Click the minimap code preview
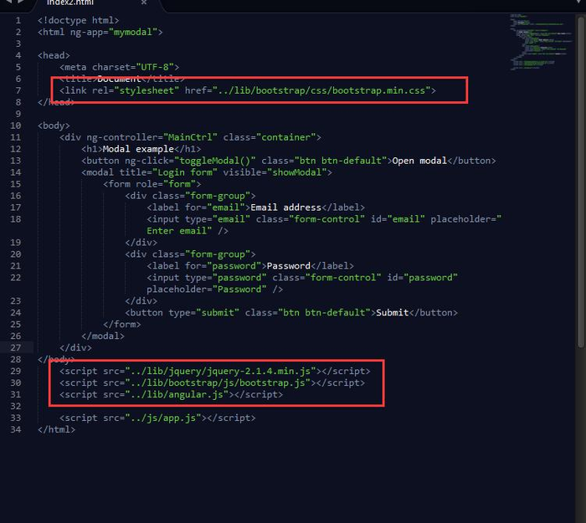Viewport: 586px width, 523px height. pyautogui.click(x=541, y=42)
